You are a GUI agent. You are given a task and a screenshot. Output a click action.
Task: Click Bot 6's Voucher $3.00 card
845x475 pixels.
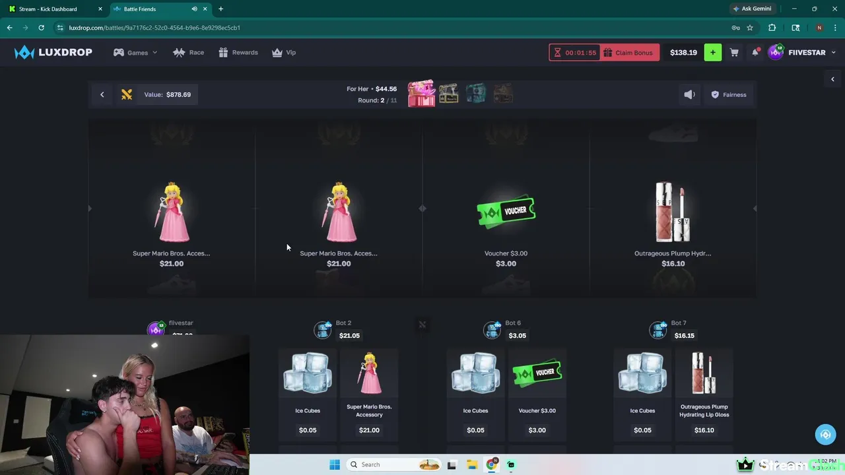click(x=537, y=395)
